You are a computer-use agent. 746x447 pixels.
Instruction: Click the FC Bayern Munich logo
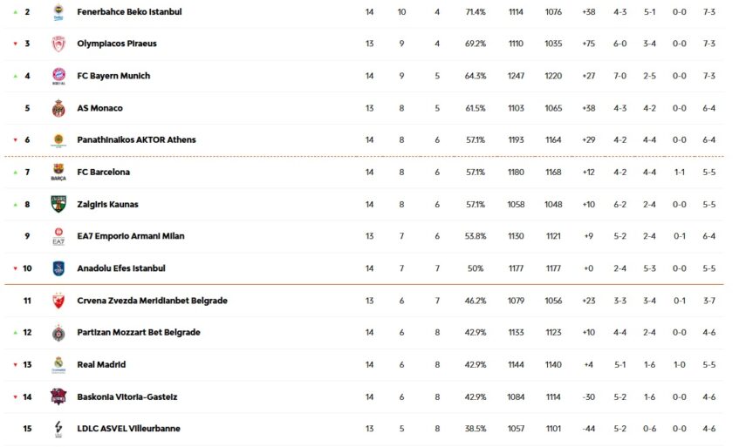point(58,76)
